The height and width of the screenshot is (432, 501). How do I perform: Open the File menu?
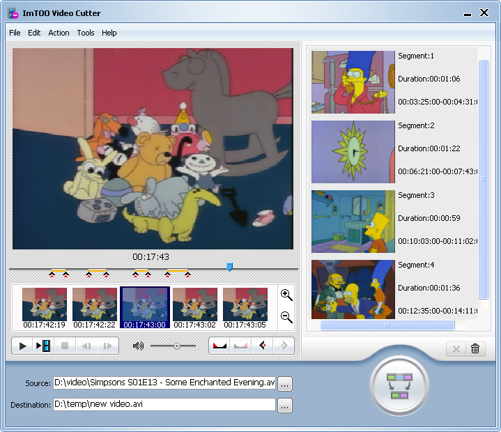15,33
